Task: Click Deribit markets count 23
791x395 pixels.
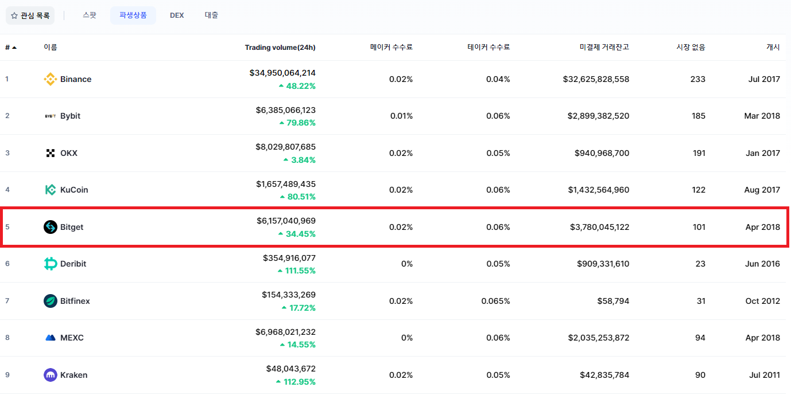Action: 700,264
